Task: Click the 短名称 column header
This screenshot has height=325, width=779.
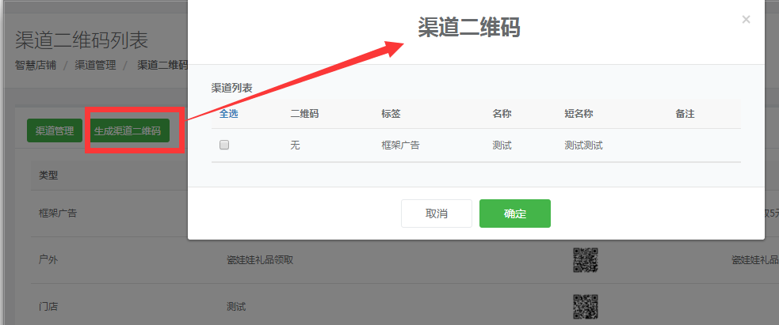Action: 579,113
